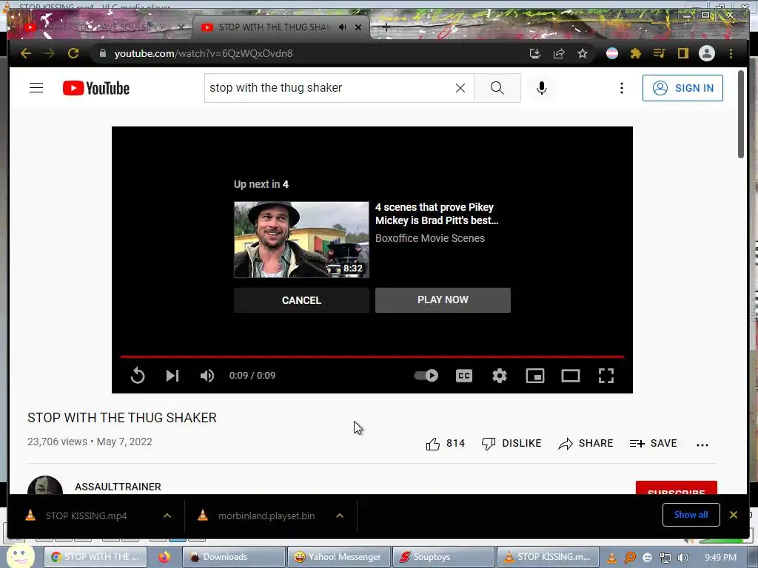Click the video red progress bar
This screenshot has height=568, width=758.
pyautogui.click(x=372, y=357)
